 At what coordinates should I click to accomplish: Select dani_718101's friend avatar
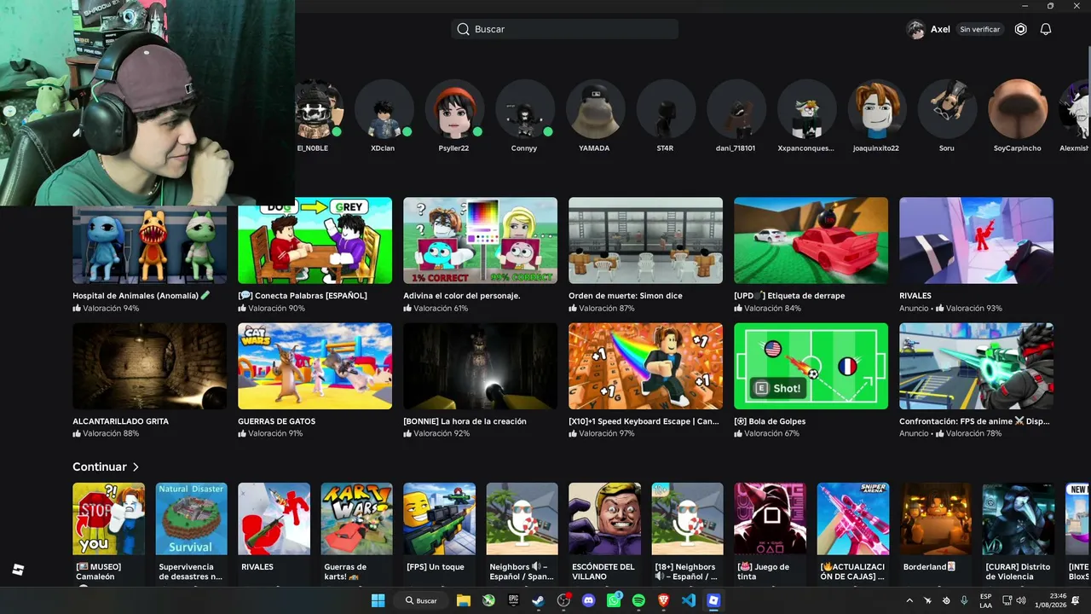[x=736, y=109]
